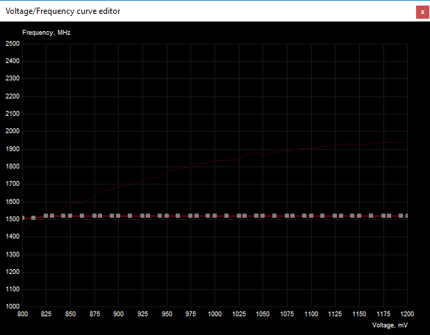Select the curve point at 950 mV
The width and height of the screenshot is (430, 335).
[167, 216]
